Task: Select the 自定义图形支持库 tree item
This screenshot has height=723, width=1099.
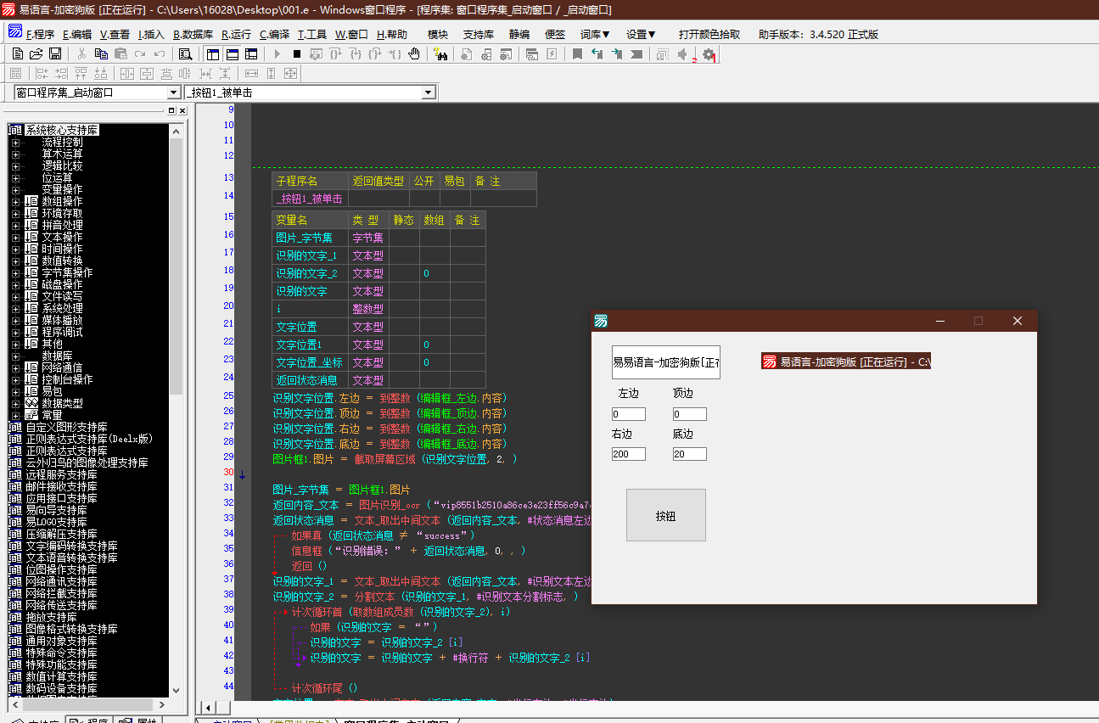Action: click(66, 428)
